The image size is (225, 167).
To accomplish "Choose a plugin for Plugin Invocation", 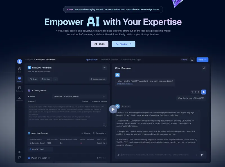I will click(101, 158).
